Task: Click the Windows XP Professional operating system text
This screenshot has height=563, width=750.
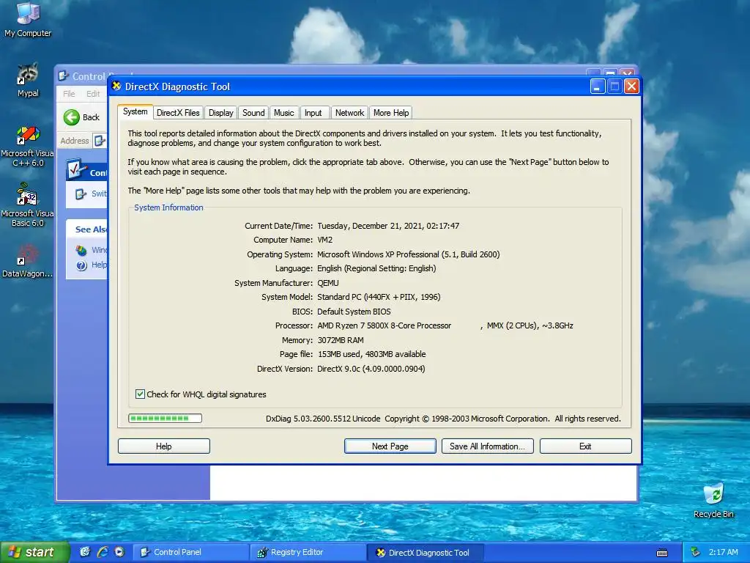Action: (x=409, y=254)
